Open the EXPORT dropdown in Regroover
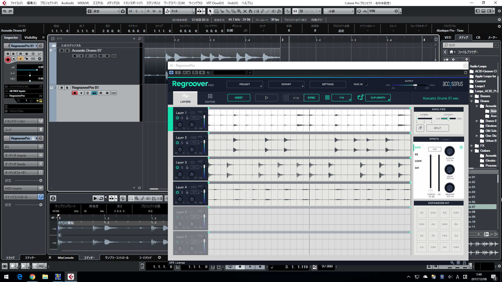Screen dimensions: 502x282 (286, 84)
